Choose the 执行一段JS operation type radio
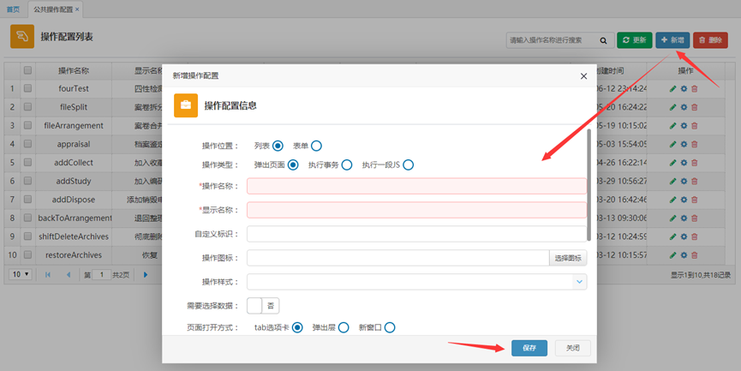 409,165
